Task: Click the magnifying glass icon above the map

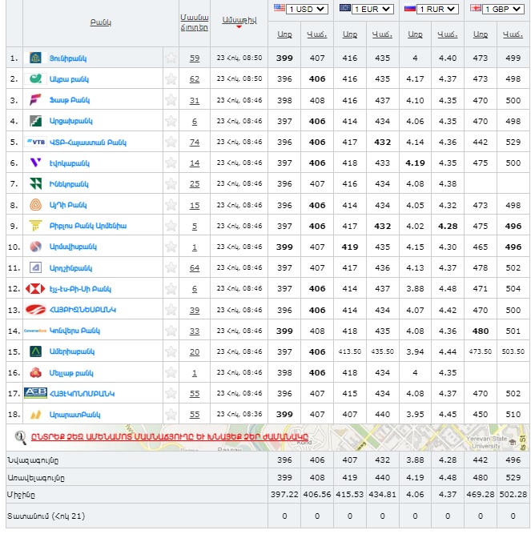Action: (x=21, y=436)
